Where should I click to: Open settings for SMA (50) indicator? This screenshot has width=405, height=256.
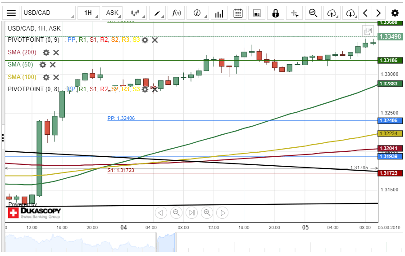[42, 65]
